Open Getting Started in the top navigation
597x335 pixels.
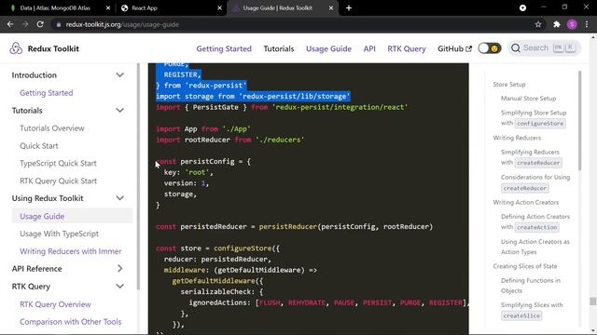point(224,48)
